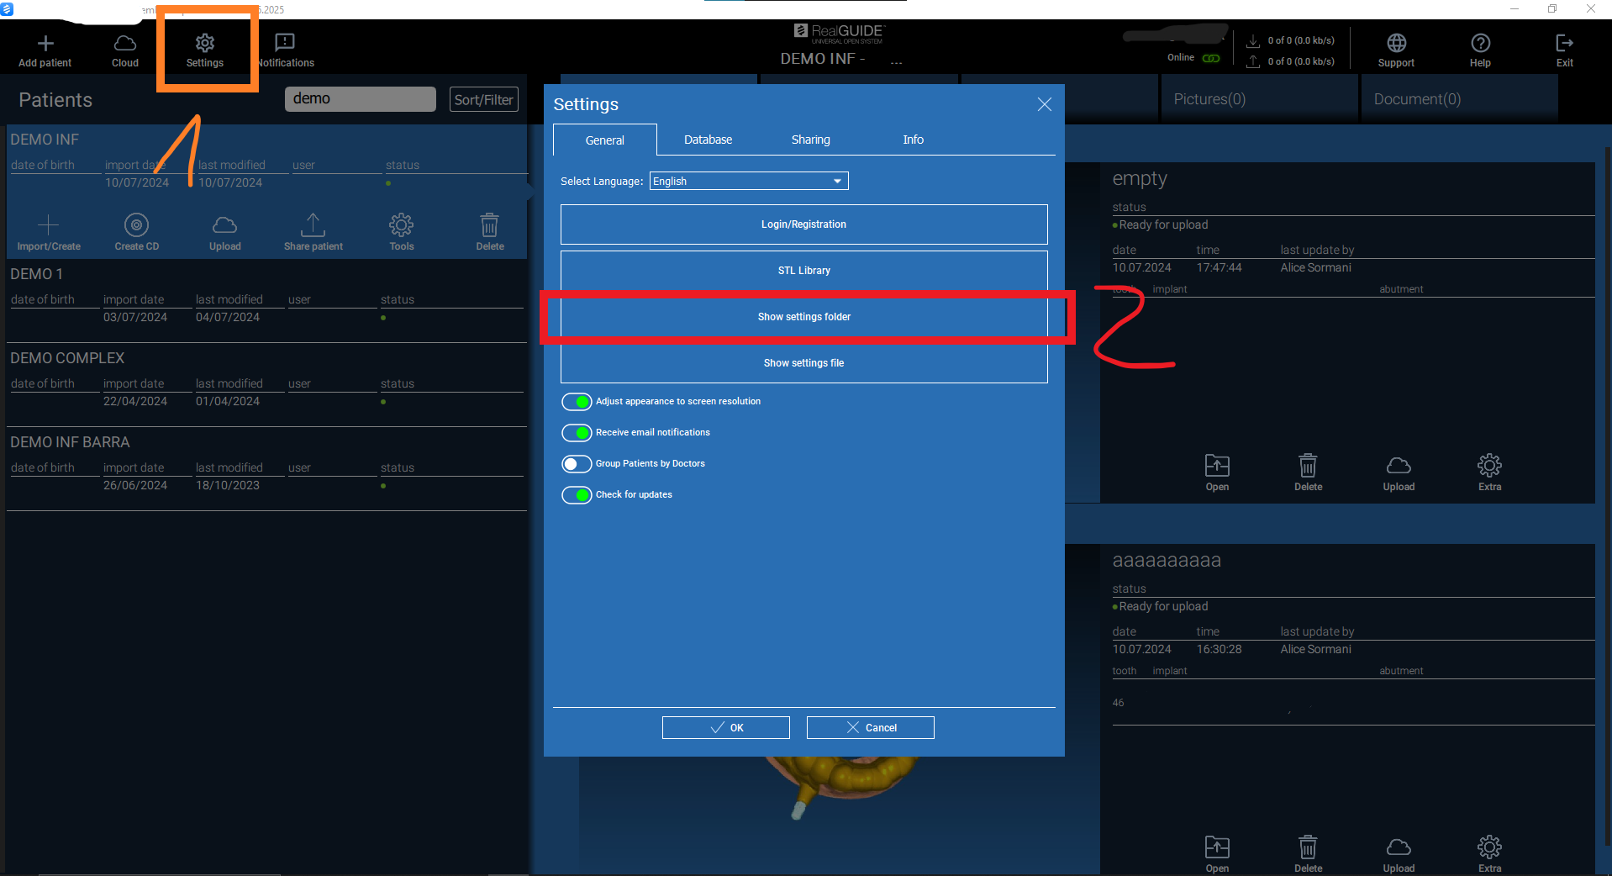Switch to the Sharing settings tab

pos(810,140)
